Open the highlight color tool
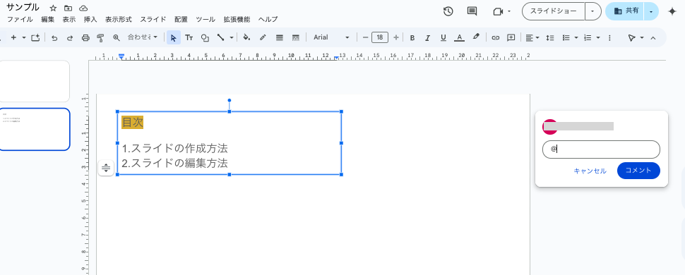Viewport: 685px width, 275px height. [476, 37]
